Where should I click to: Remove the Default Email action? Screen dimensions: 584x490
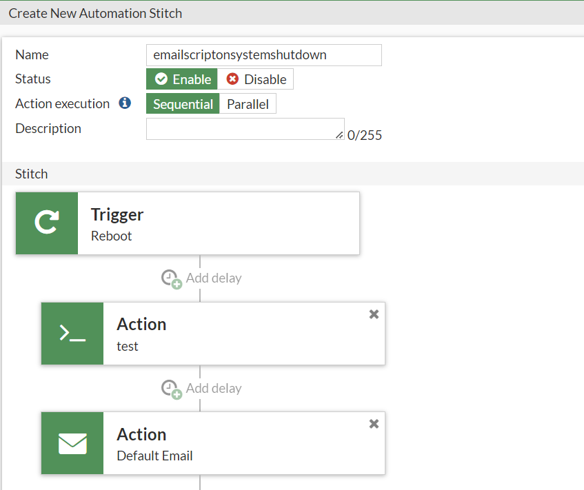[x=374, y=424]
